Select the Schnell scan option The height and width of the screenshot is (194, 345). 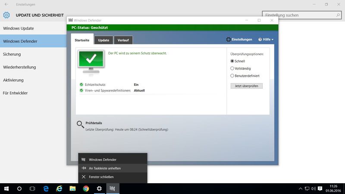[232, 61]
